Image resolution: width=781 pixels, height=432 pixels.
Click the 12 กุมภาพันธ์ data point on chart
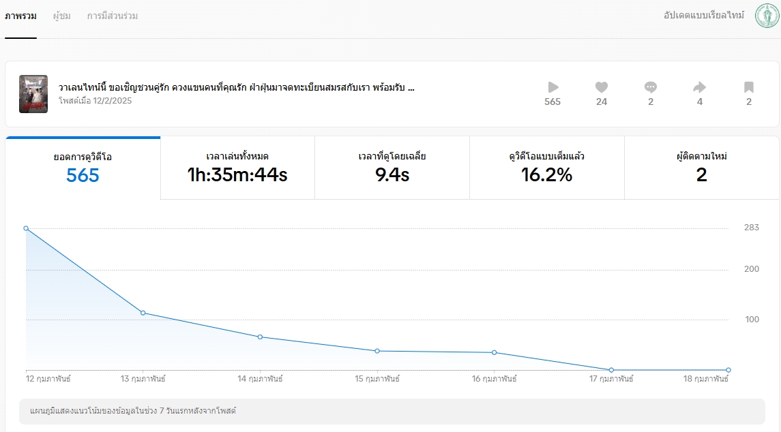pyautogui.click(x=26, y=228)
